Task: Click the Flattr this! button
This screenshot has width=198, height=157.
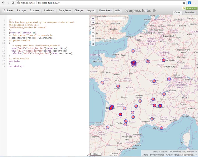Action: point(190,8)
